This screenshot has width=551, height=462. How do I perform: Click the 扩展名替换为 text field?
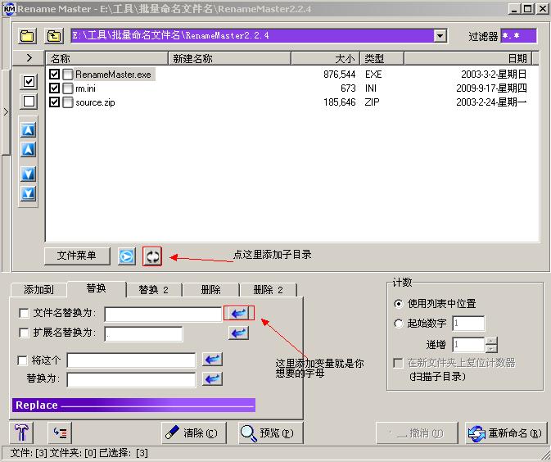(x=144, y=334)
